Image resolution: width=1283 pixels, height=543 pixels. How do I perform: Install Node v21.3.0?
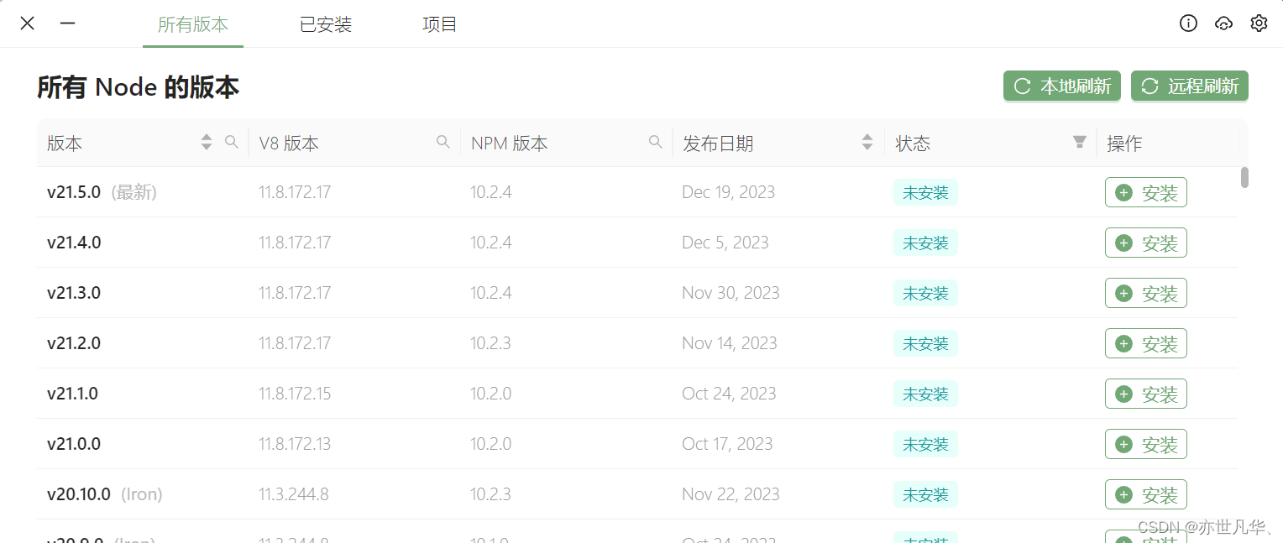[x=1146, y=293]
